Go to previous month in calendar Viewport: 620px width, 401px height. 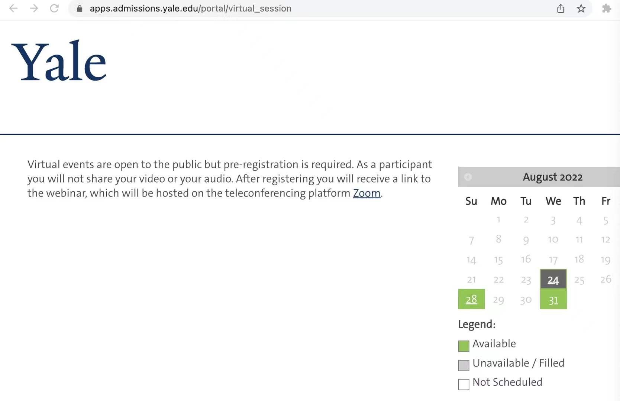click(x=468, y=177)
